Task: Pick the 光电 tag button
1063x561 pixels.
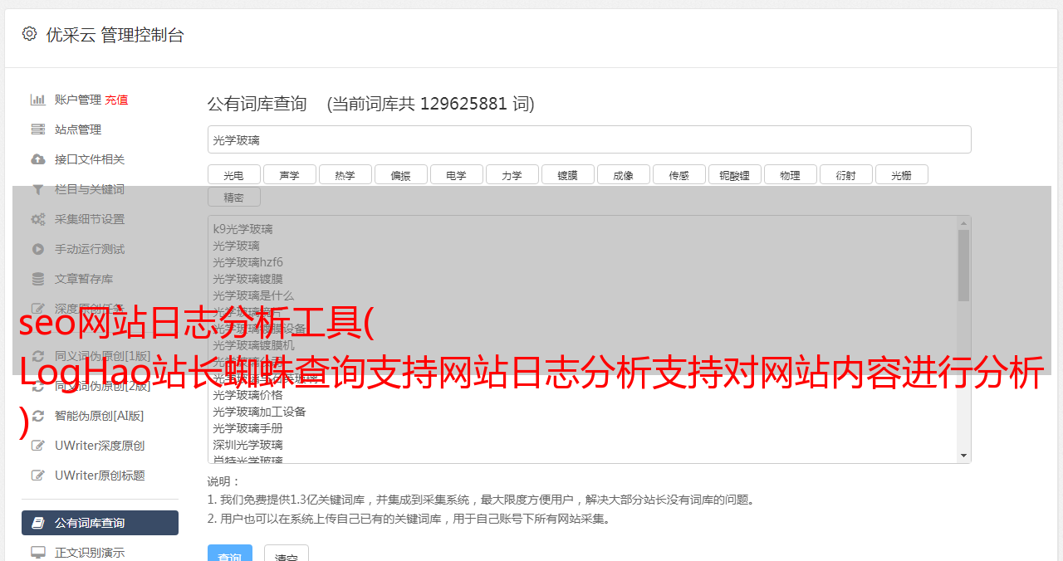Action: tap(234, 174)
